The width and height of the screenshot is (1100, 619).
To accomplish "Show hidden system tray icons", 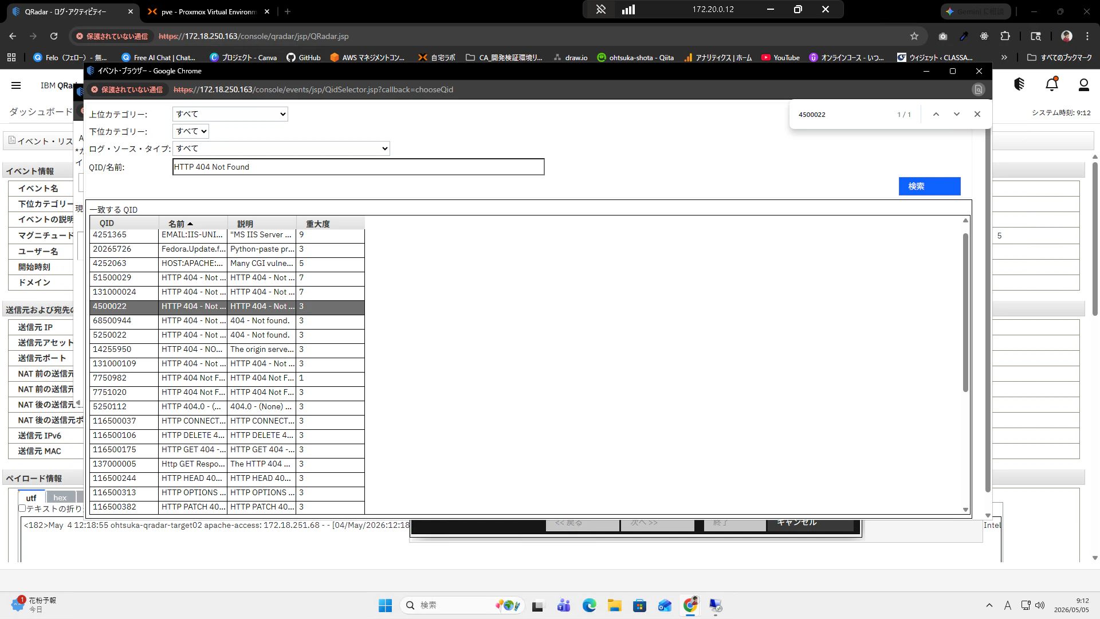I will click(989, 605).
